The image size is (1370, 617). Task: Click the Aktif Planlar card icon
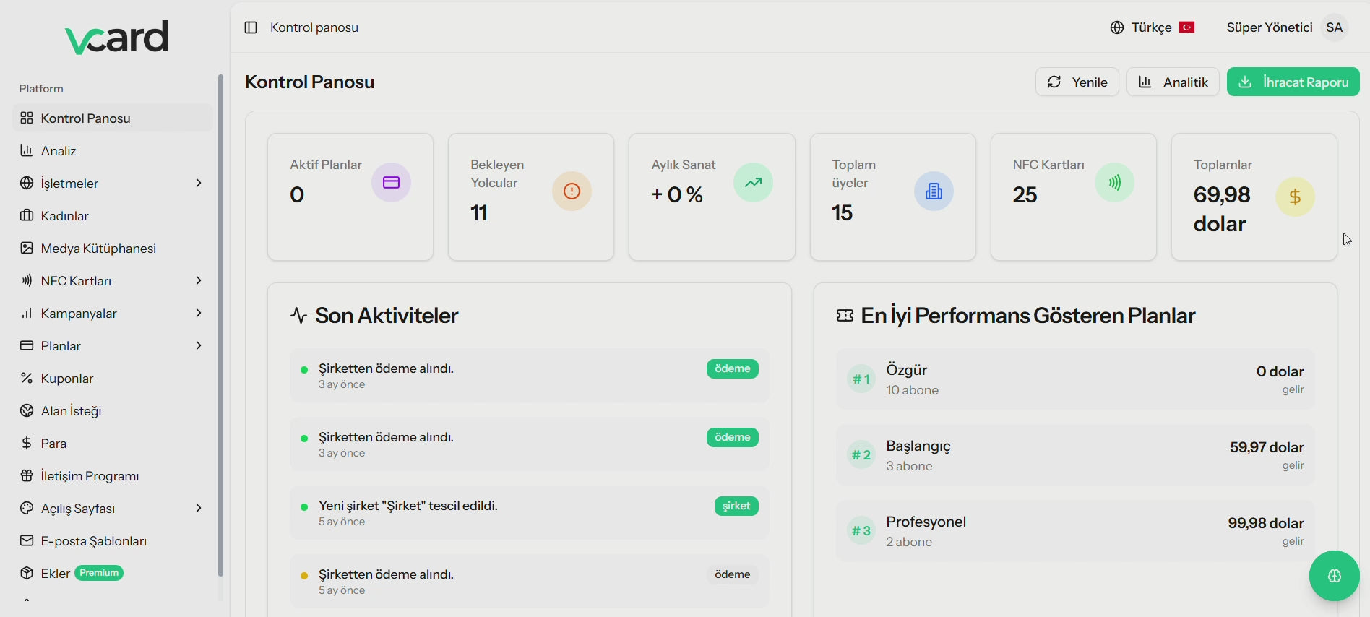[391, 183]
